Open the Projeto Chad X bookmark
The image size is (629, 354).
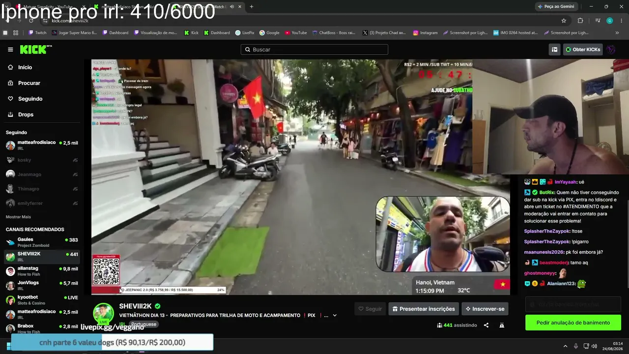384,33
